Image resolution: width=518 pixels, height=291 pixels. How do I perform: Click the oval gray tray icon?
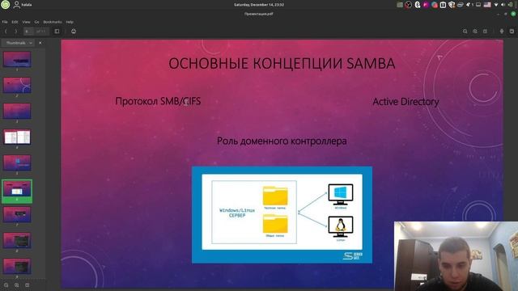point(461,5)
